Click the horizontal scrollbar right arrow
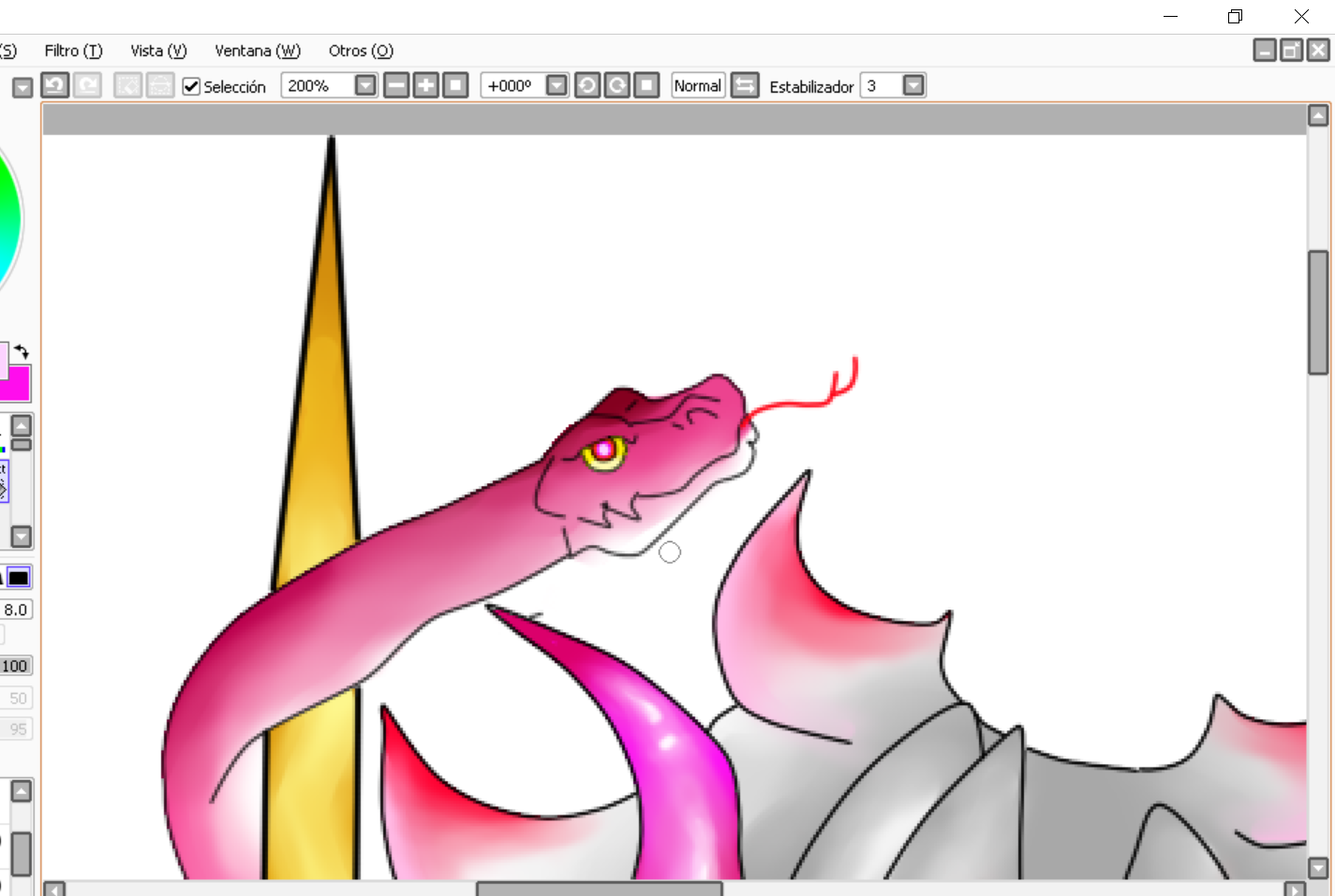 click(x=1295, y=889)
